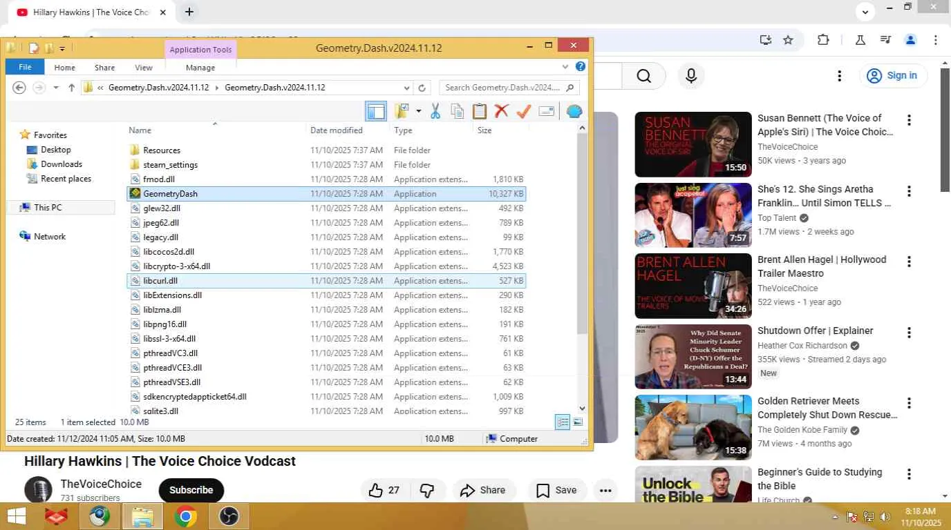951x530 pixels.
Task: Open the Chrome three-dot menu
Action: 936,40
